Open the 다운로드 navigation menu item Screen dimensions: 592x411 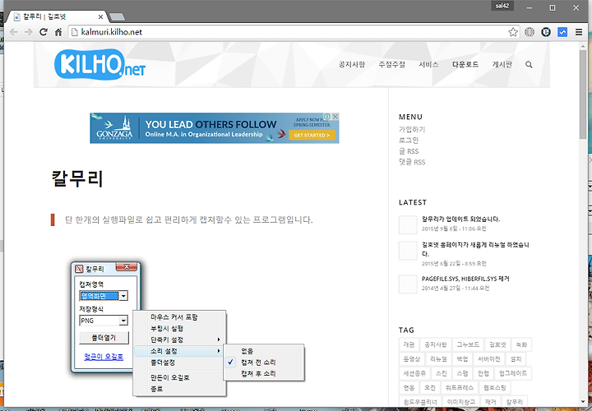465,65
